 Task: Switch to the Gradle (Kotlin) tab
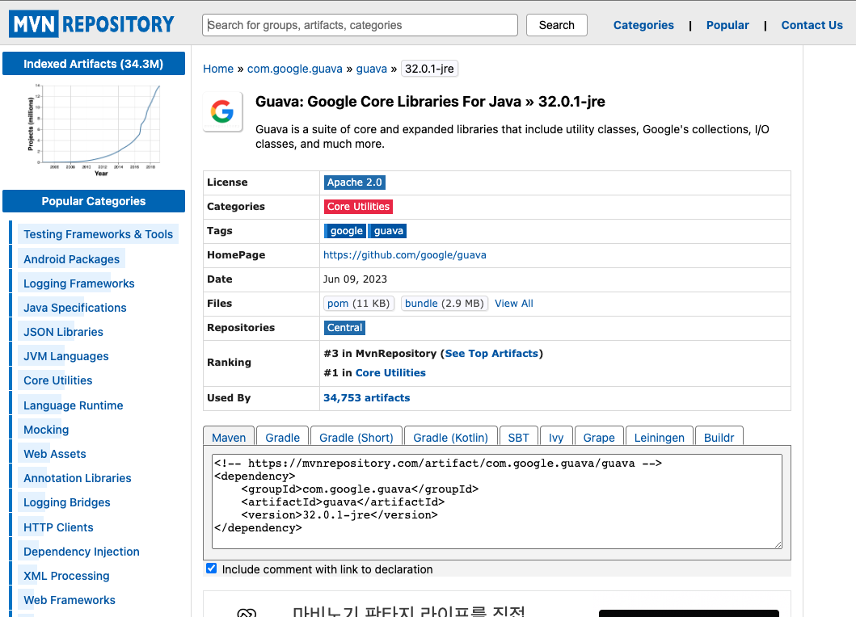point(450,437)
